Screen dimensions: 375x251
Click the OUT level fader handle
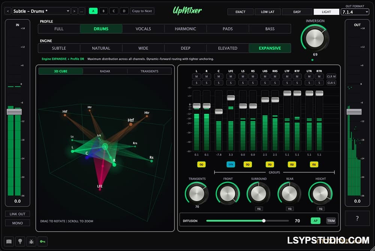click(354, 112)
